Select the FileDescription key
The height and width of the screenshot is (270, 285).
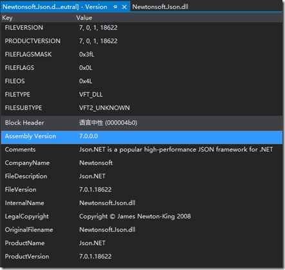[26, 176]
